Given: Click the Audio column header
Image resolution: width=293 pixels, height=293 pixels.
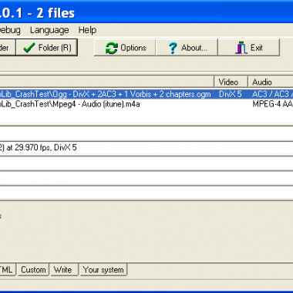Looking at the screenshot, I should coord(271,83).
